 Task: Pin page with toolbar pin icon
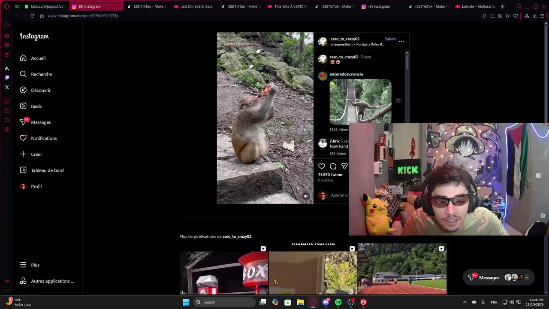tap(485, 16)
